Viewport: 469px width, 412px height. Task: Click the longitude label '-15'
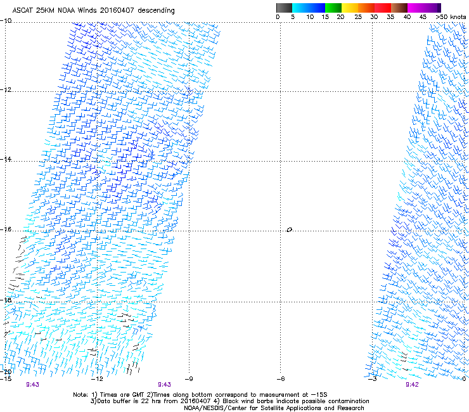click(6, 379)
